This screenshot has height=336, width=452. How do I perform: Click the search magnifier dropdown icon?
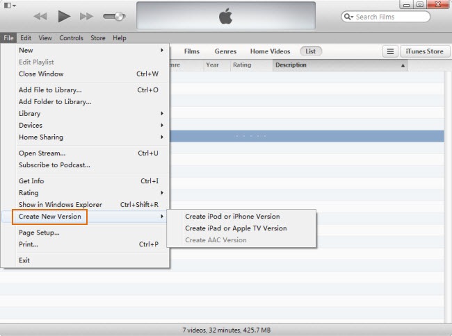(349, 17)
